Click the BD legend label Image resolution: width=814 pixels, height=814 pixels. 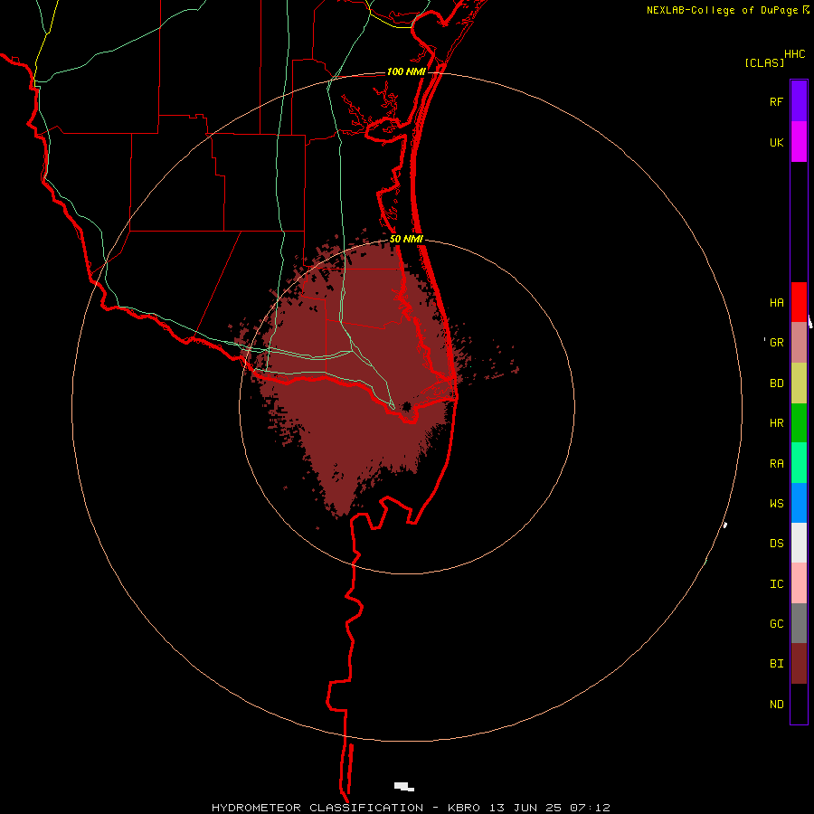(776, 383)
